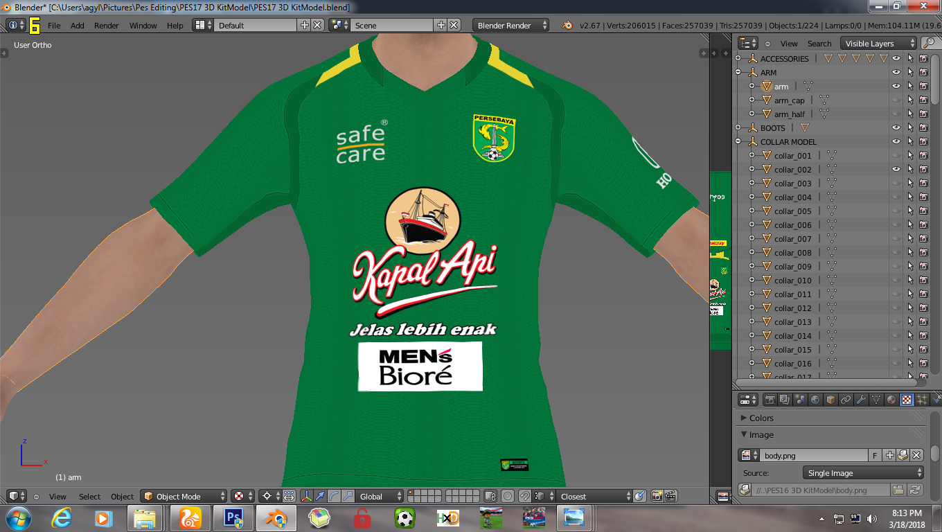Open the Render menu
Screen dimensions: 942x532
coord(107,25)
